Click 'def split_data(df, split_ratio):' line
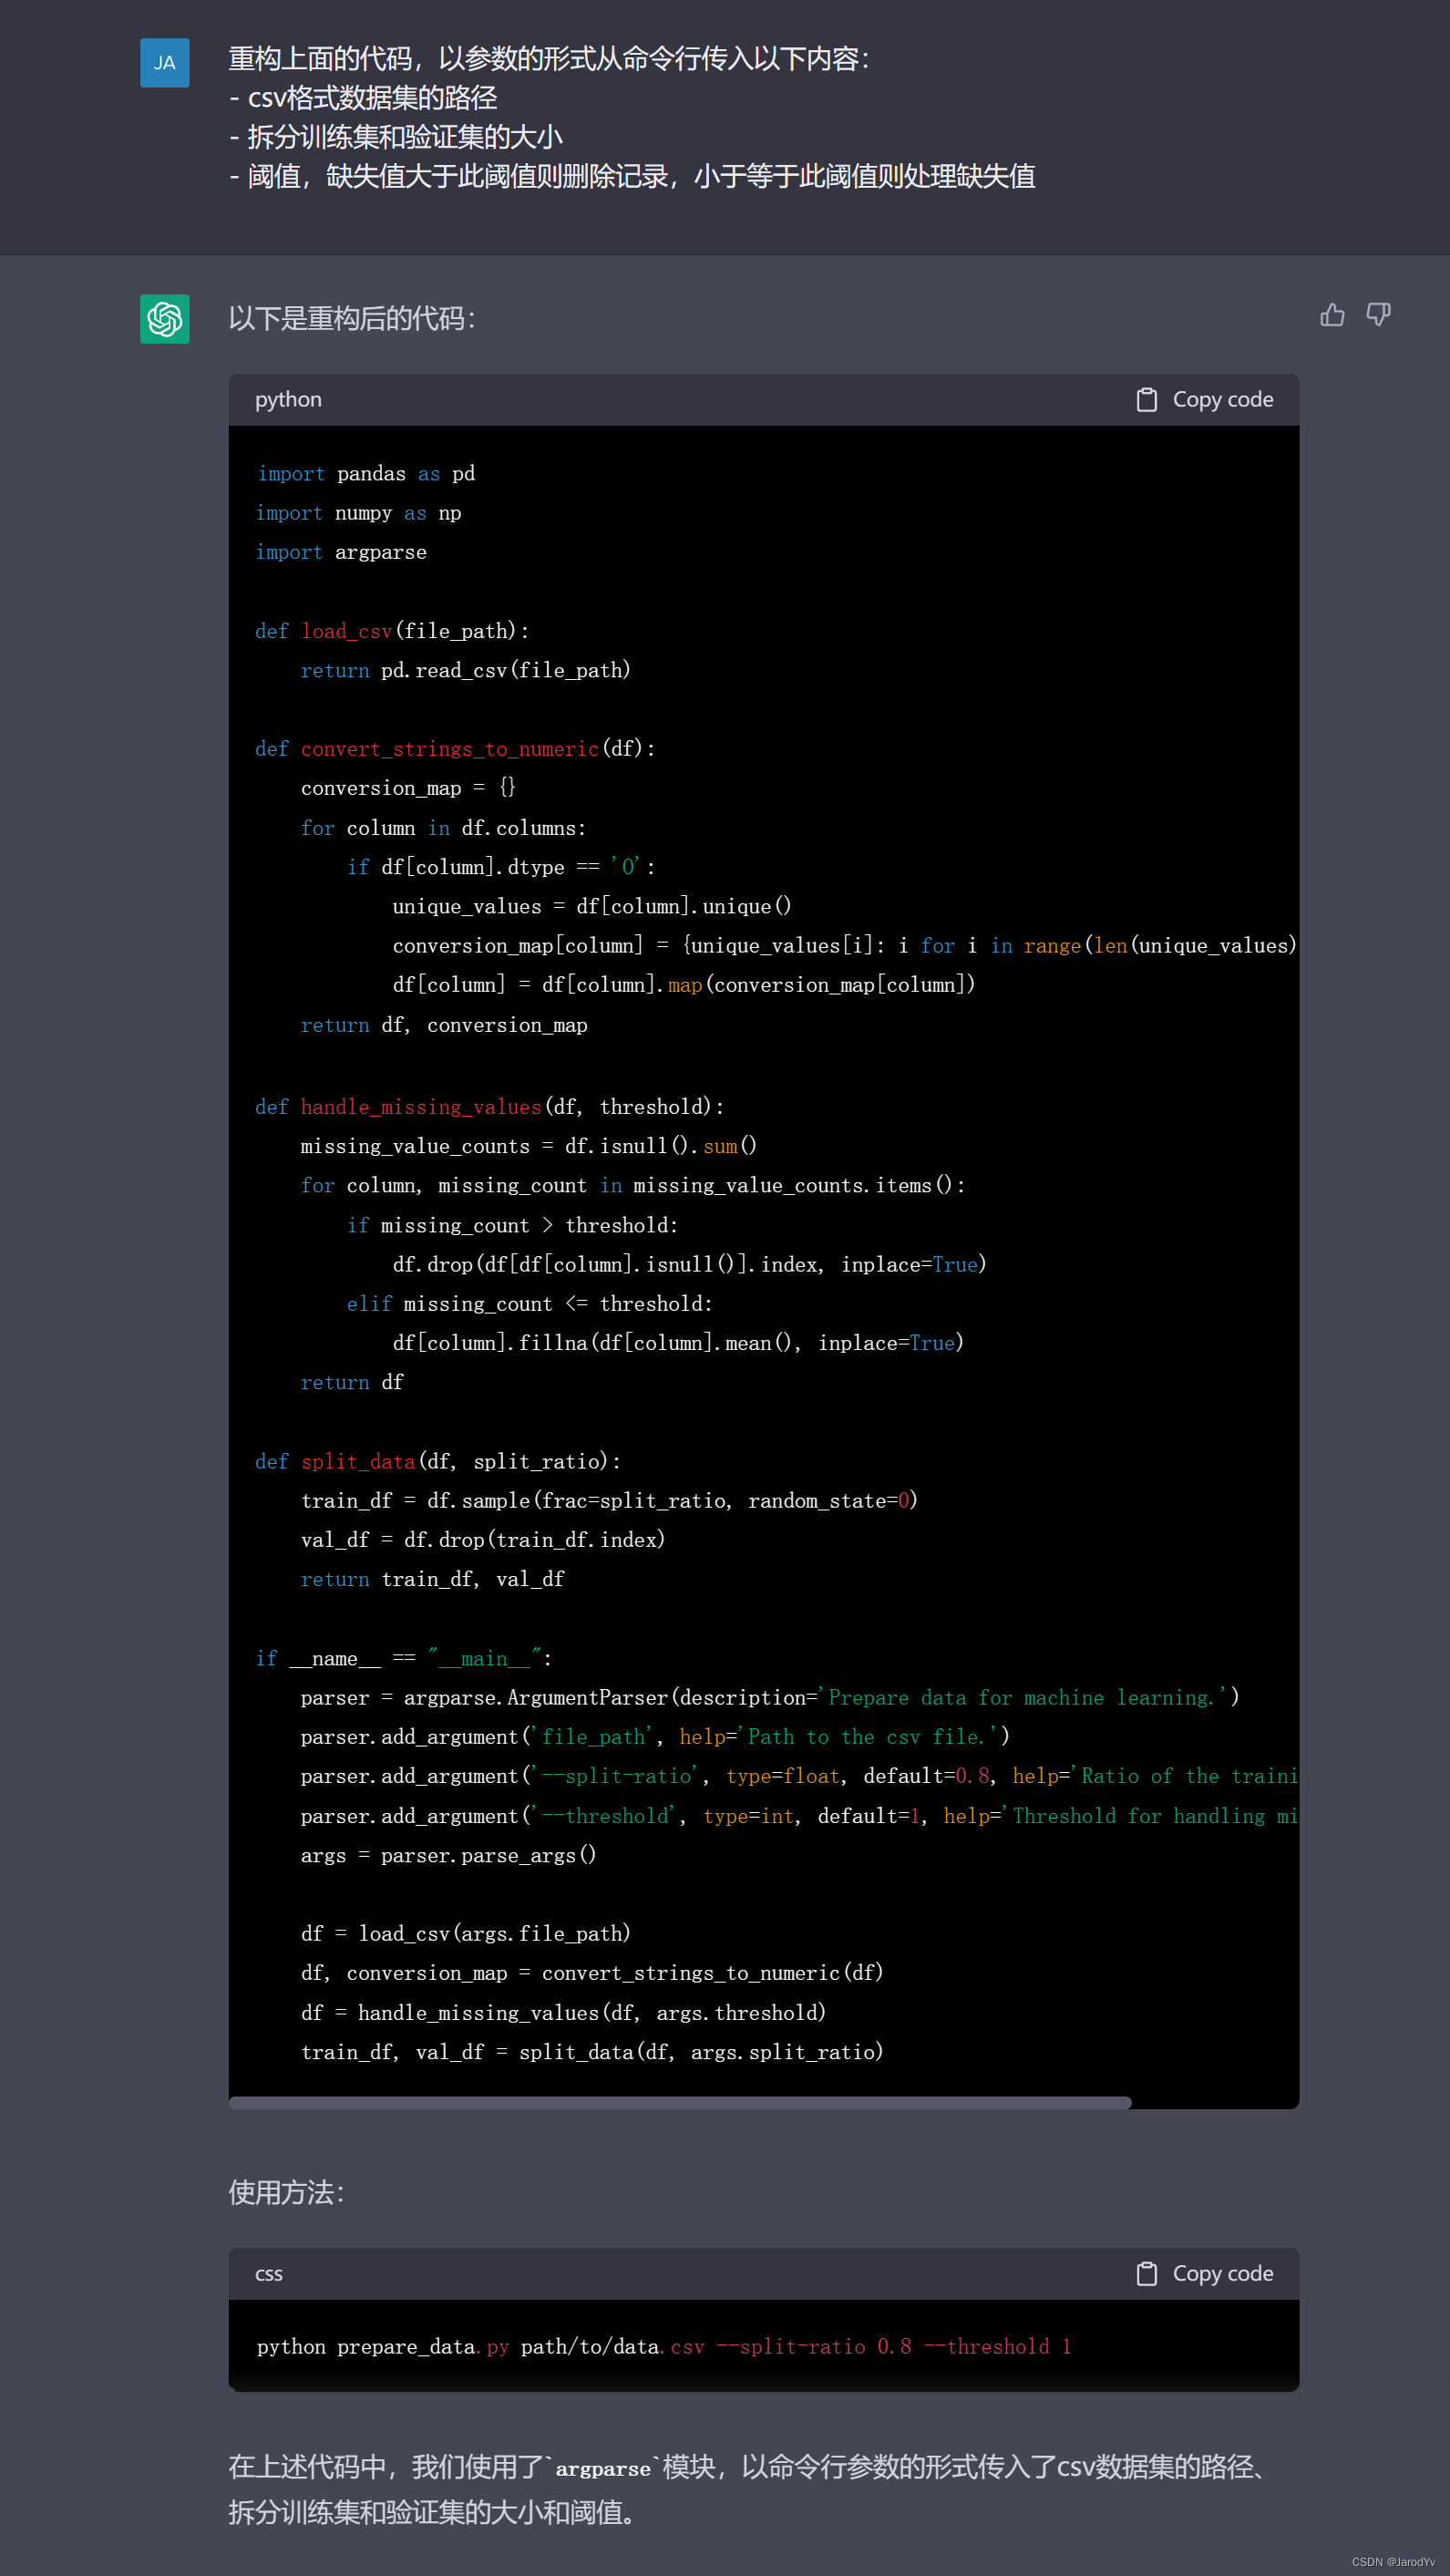The width and height of the screenshot is (1450, 2576). click(x=438, y=1461)
